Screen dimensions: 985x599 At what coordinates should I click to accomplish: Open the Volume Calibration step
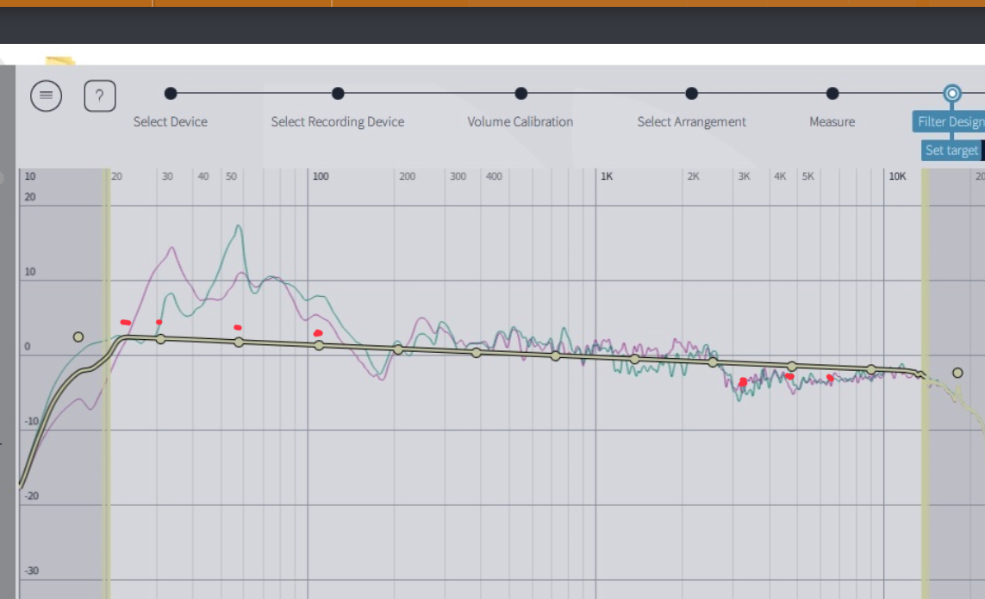(521, 93)
